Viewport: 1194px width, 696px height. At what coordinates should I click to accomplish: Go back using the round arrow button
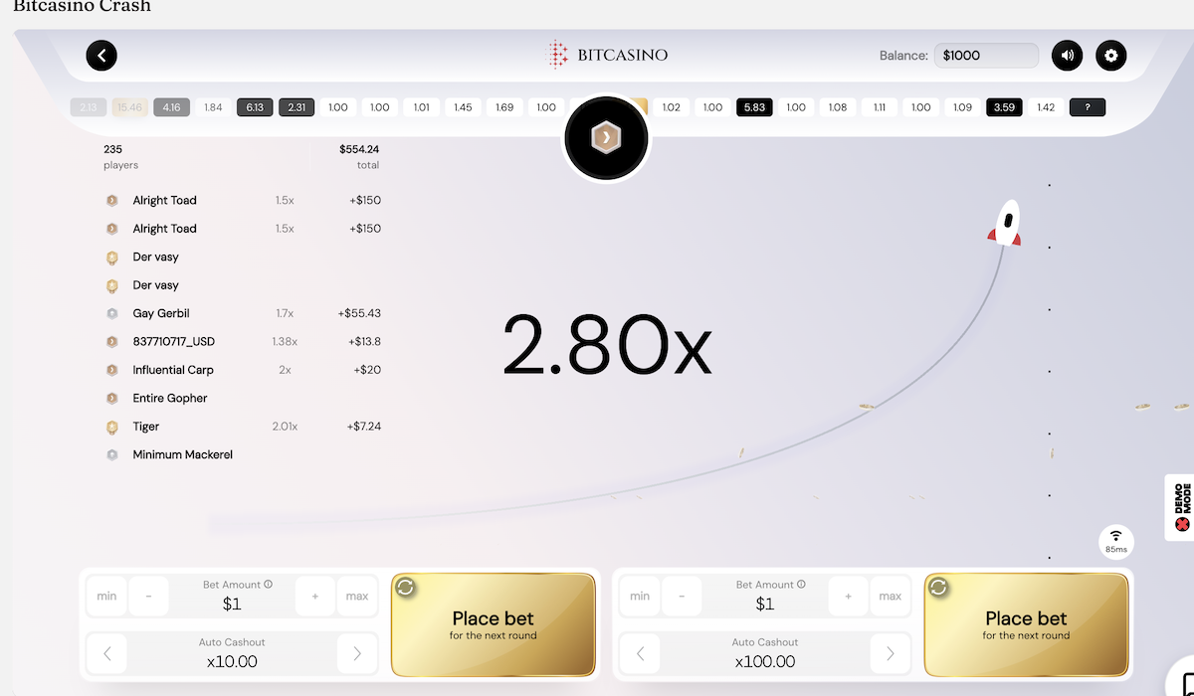pos(101,56)
